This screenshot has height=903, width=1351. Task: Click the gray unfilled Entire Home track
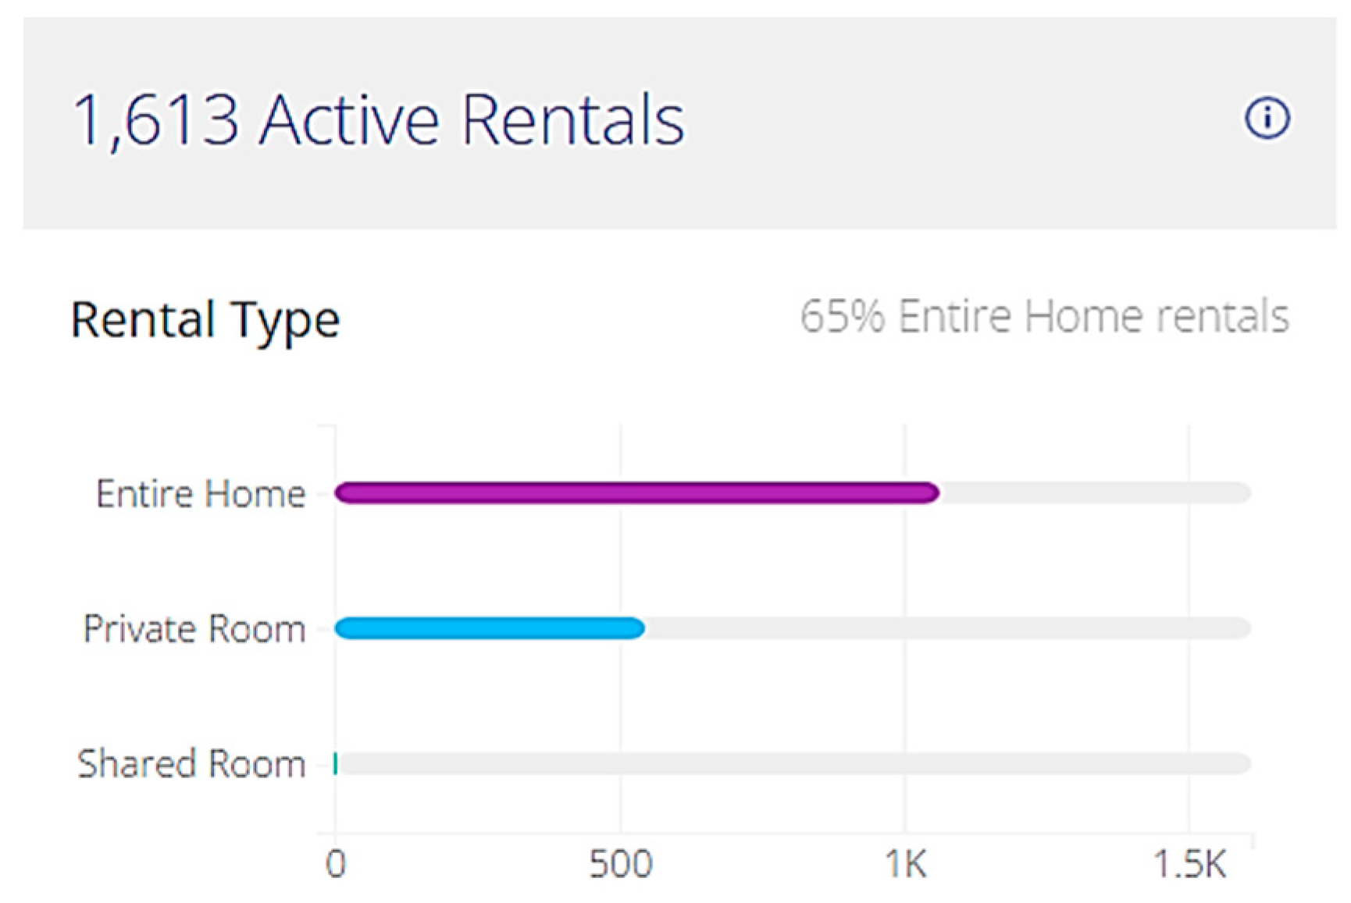click(1093, 493)
